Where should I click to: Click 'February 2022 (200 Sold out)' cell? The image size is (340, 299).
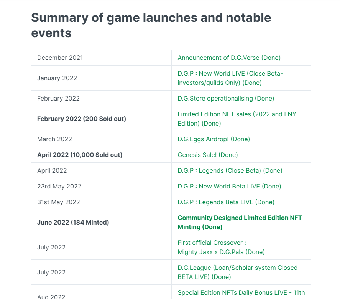81,119
